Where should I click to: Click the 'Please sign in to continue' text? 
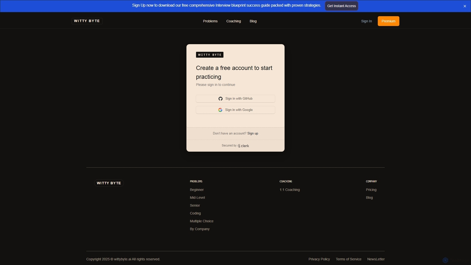216,85
